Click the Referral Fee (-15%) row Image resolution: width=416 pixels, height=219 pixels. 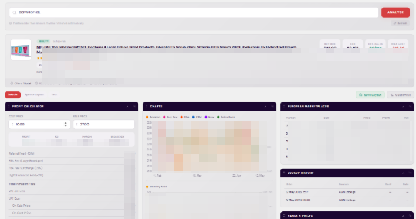tap(72, 153)
